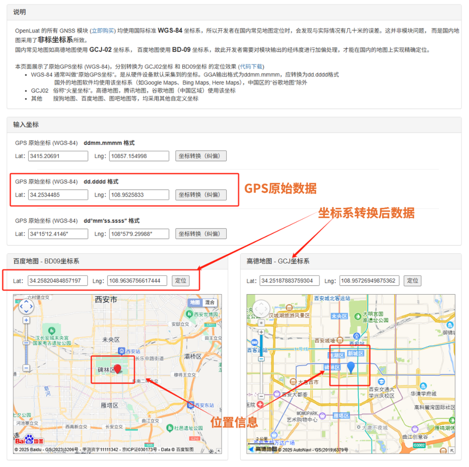The width and height of the screenshot is (469, 467).
Task: Click the Gaode map pan control
Action: click(x=261, y=308)
